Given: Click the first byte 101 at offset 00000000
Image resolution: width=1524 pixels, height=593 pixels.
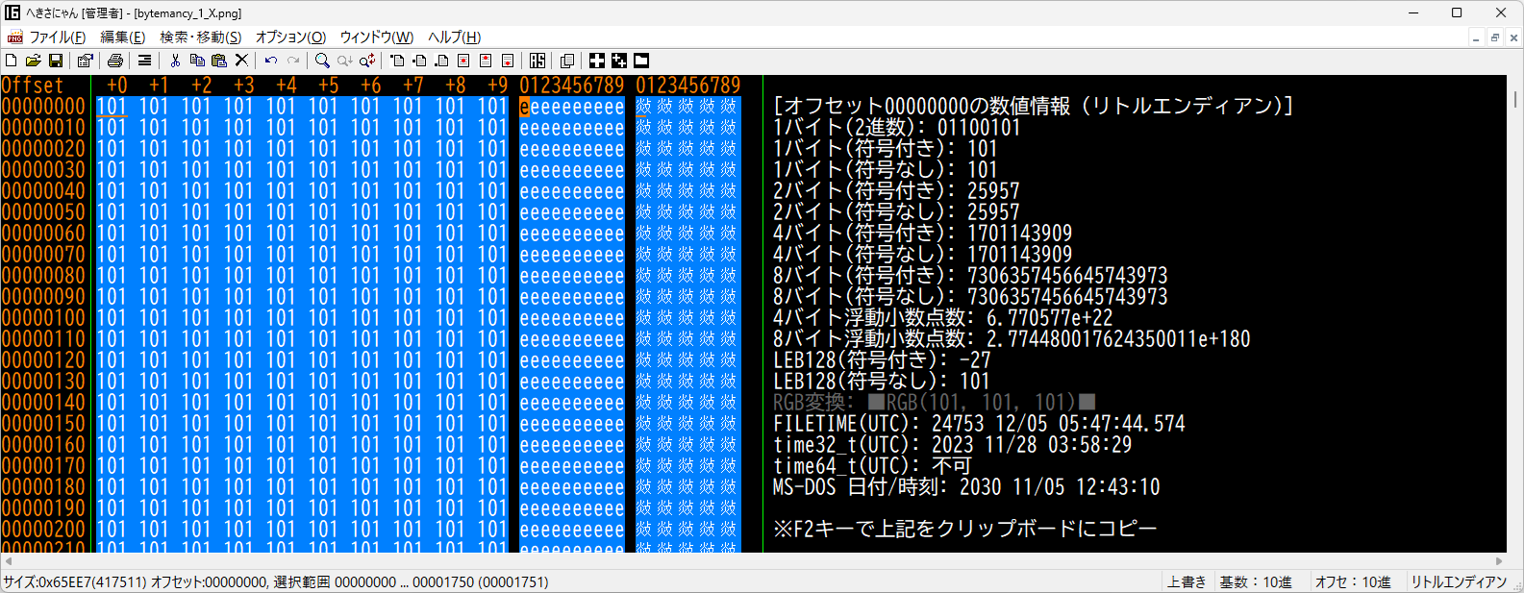Looking at the screenshot, I should pyautogui.click(x=112, y=107).
